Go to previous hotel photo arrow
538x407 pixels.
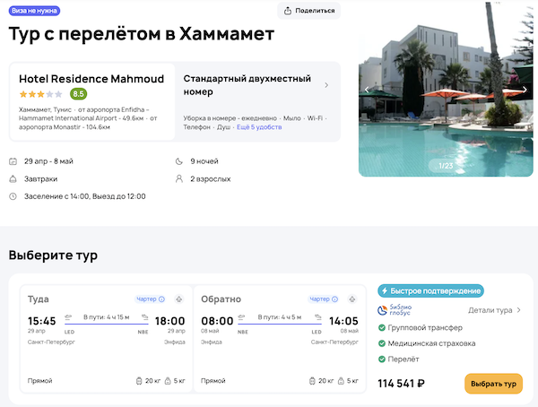tap(366, 90)
